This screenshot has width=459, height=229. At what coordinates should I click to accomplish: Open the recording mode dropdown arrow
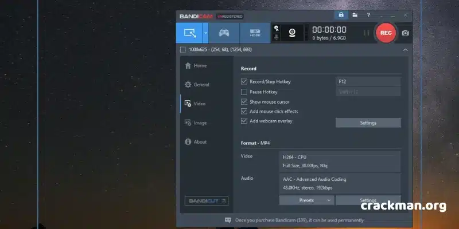206,33
